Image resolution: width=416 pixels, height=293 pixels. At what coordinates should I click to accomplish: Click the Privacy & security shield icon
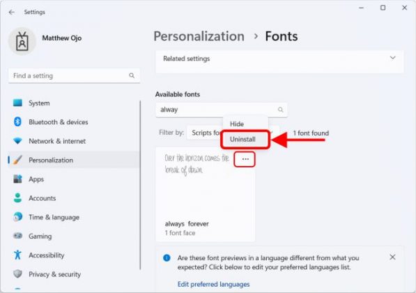tap(18, 274)
